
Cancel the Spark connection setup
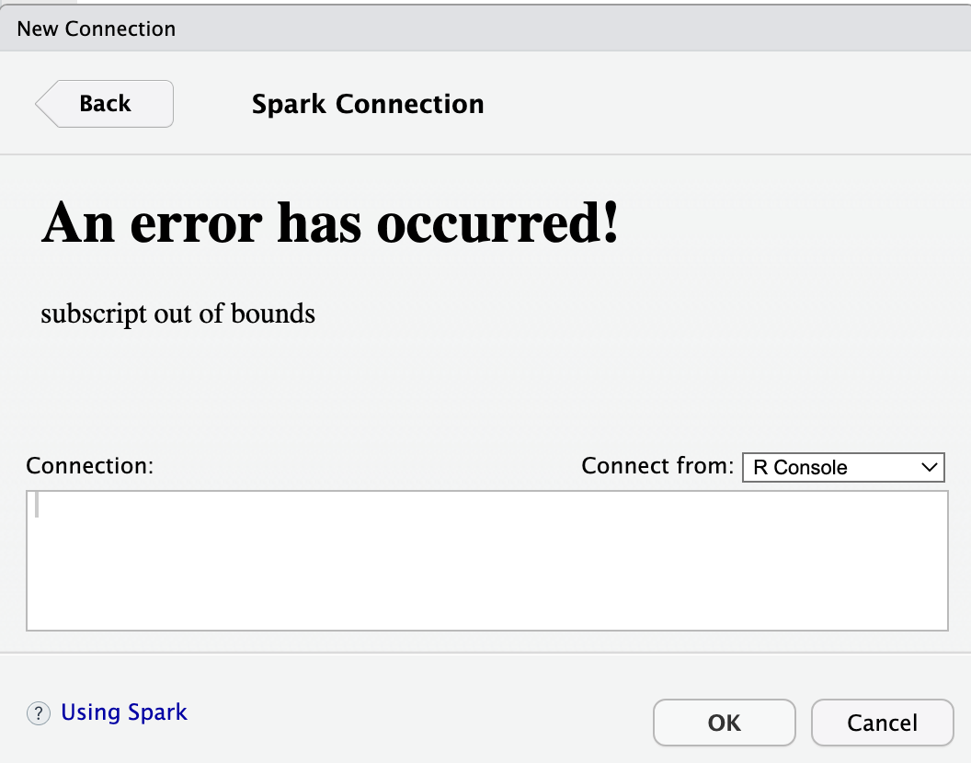[x=881, y=723]
